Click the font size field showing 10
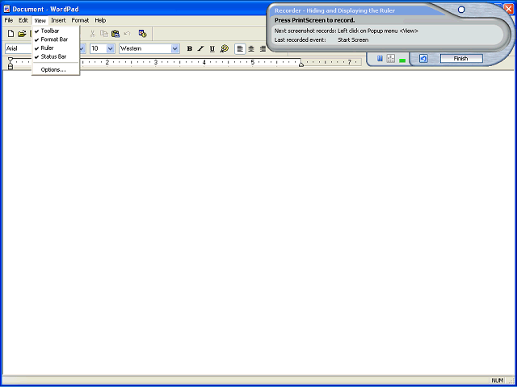The width and height of the screenshot is (517, 387). tap(99, 48)
